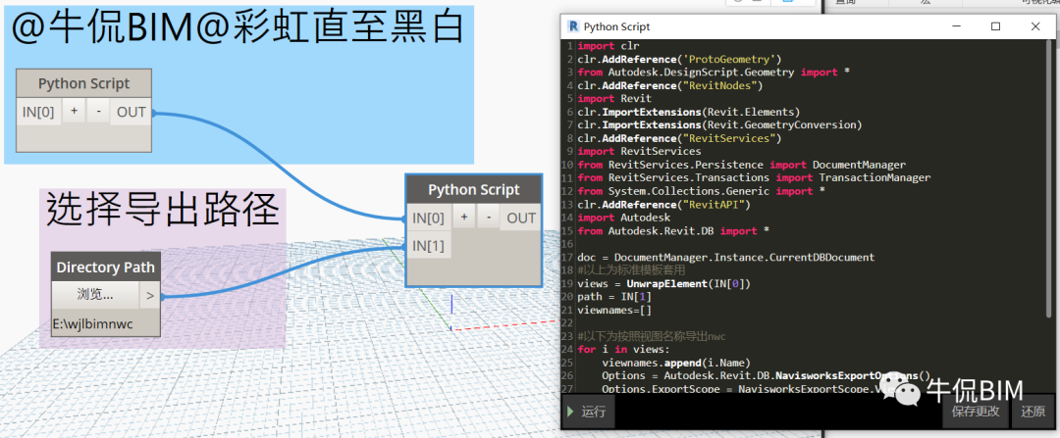1060x438 pixels.
Task: Select IN[0] port of top-left Python Script node
Action: pos(38,112)
